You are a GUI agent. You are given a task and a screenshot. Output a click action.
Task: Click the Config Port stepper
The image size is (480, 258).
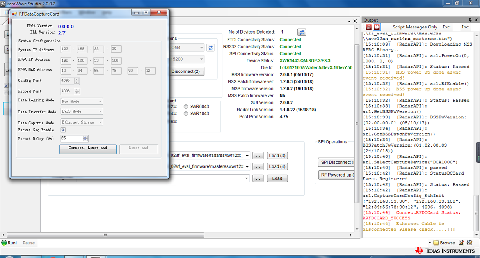[77, 81]
